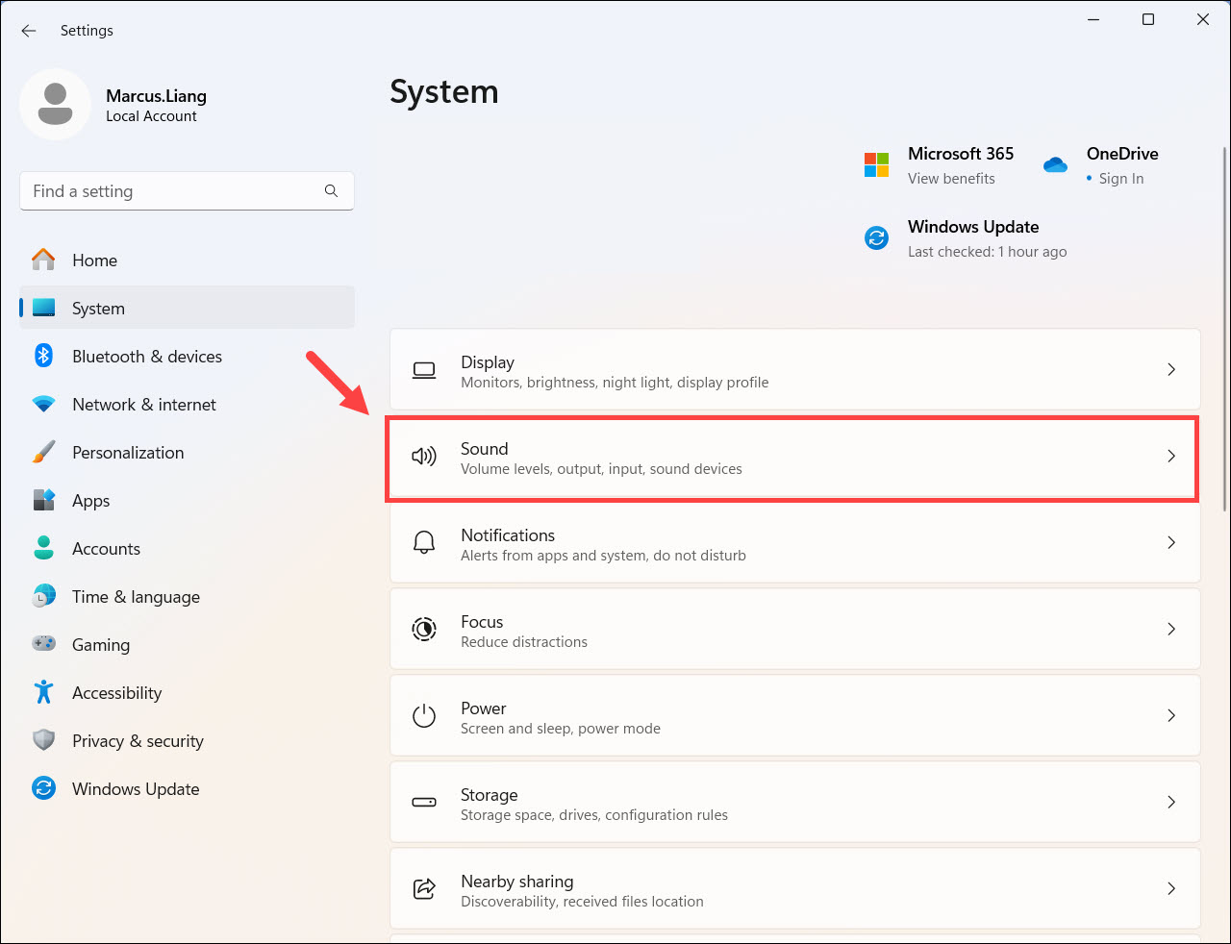Click the Windows Update sync icon
1231x944 pixels.
tap(876, 237)
